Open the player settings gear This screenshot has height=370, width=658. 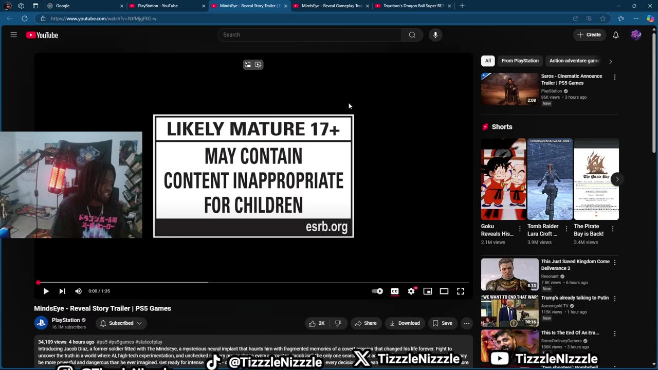tap(411, 291)
